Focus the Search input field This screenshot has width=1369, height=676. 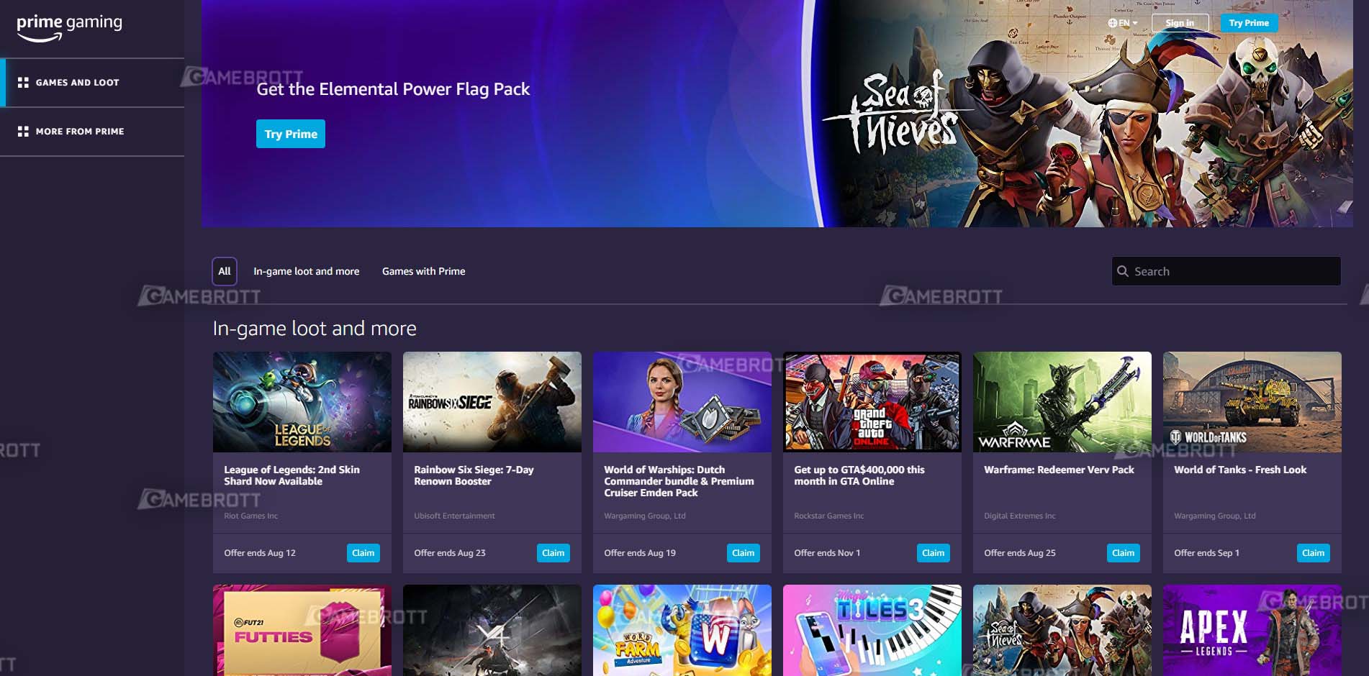(1226, 271)
